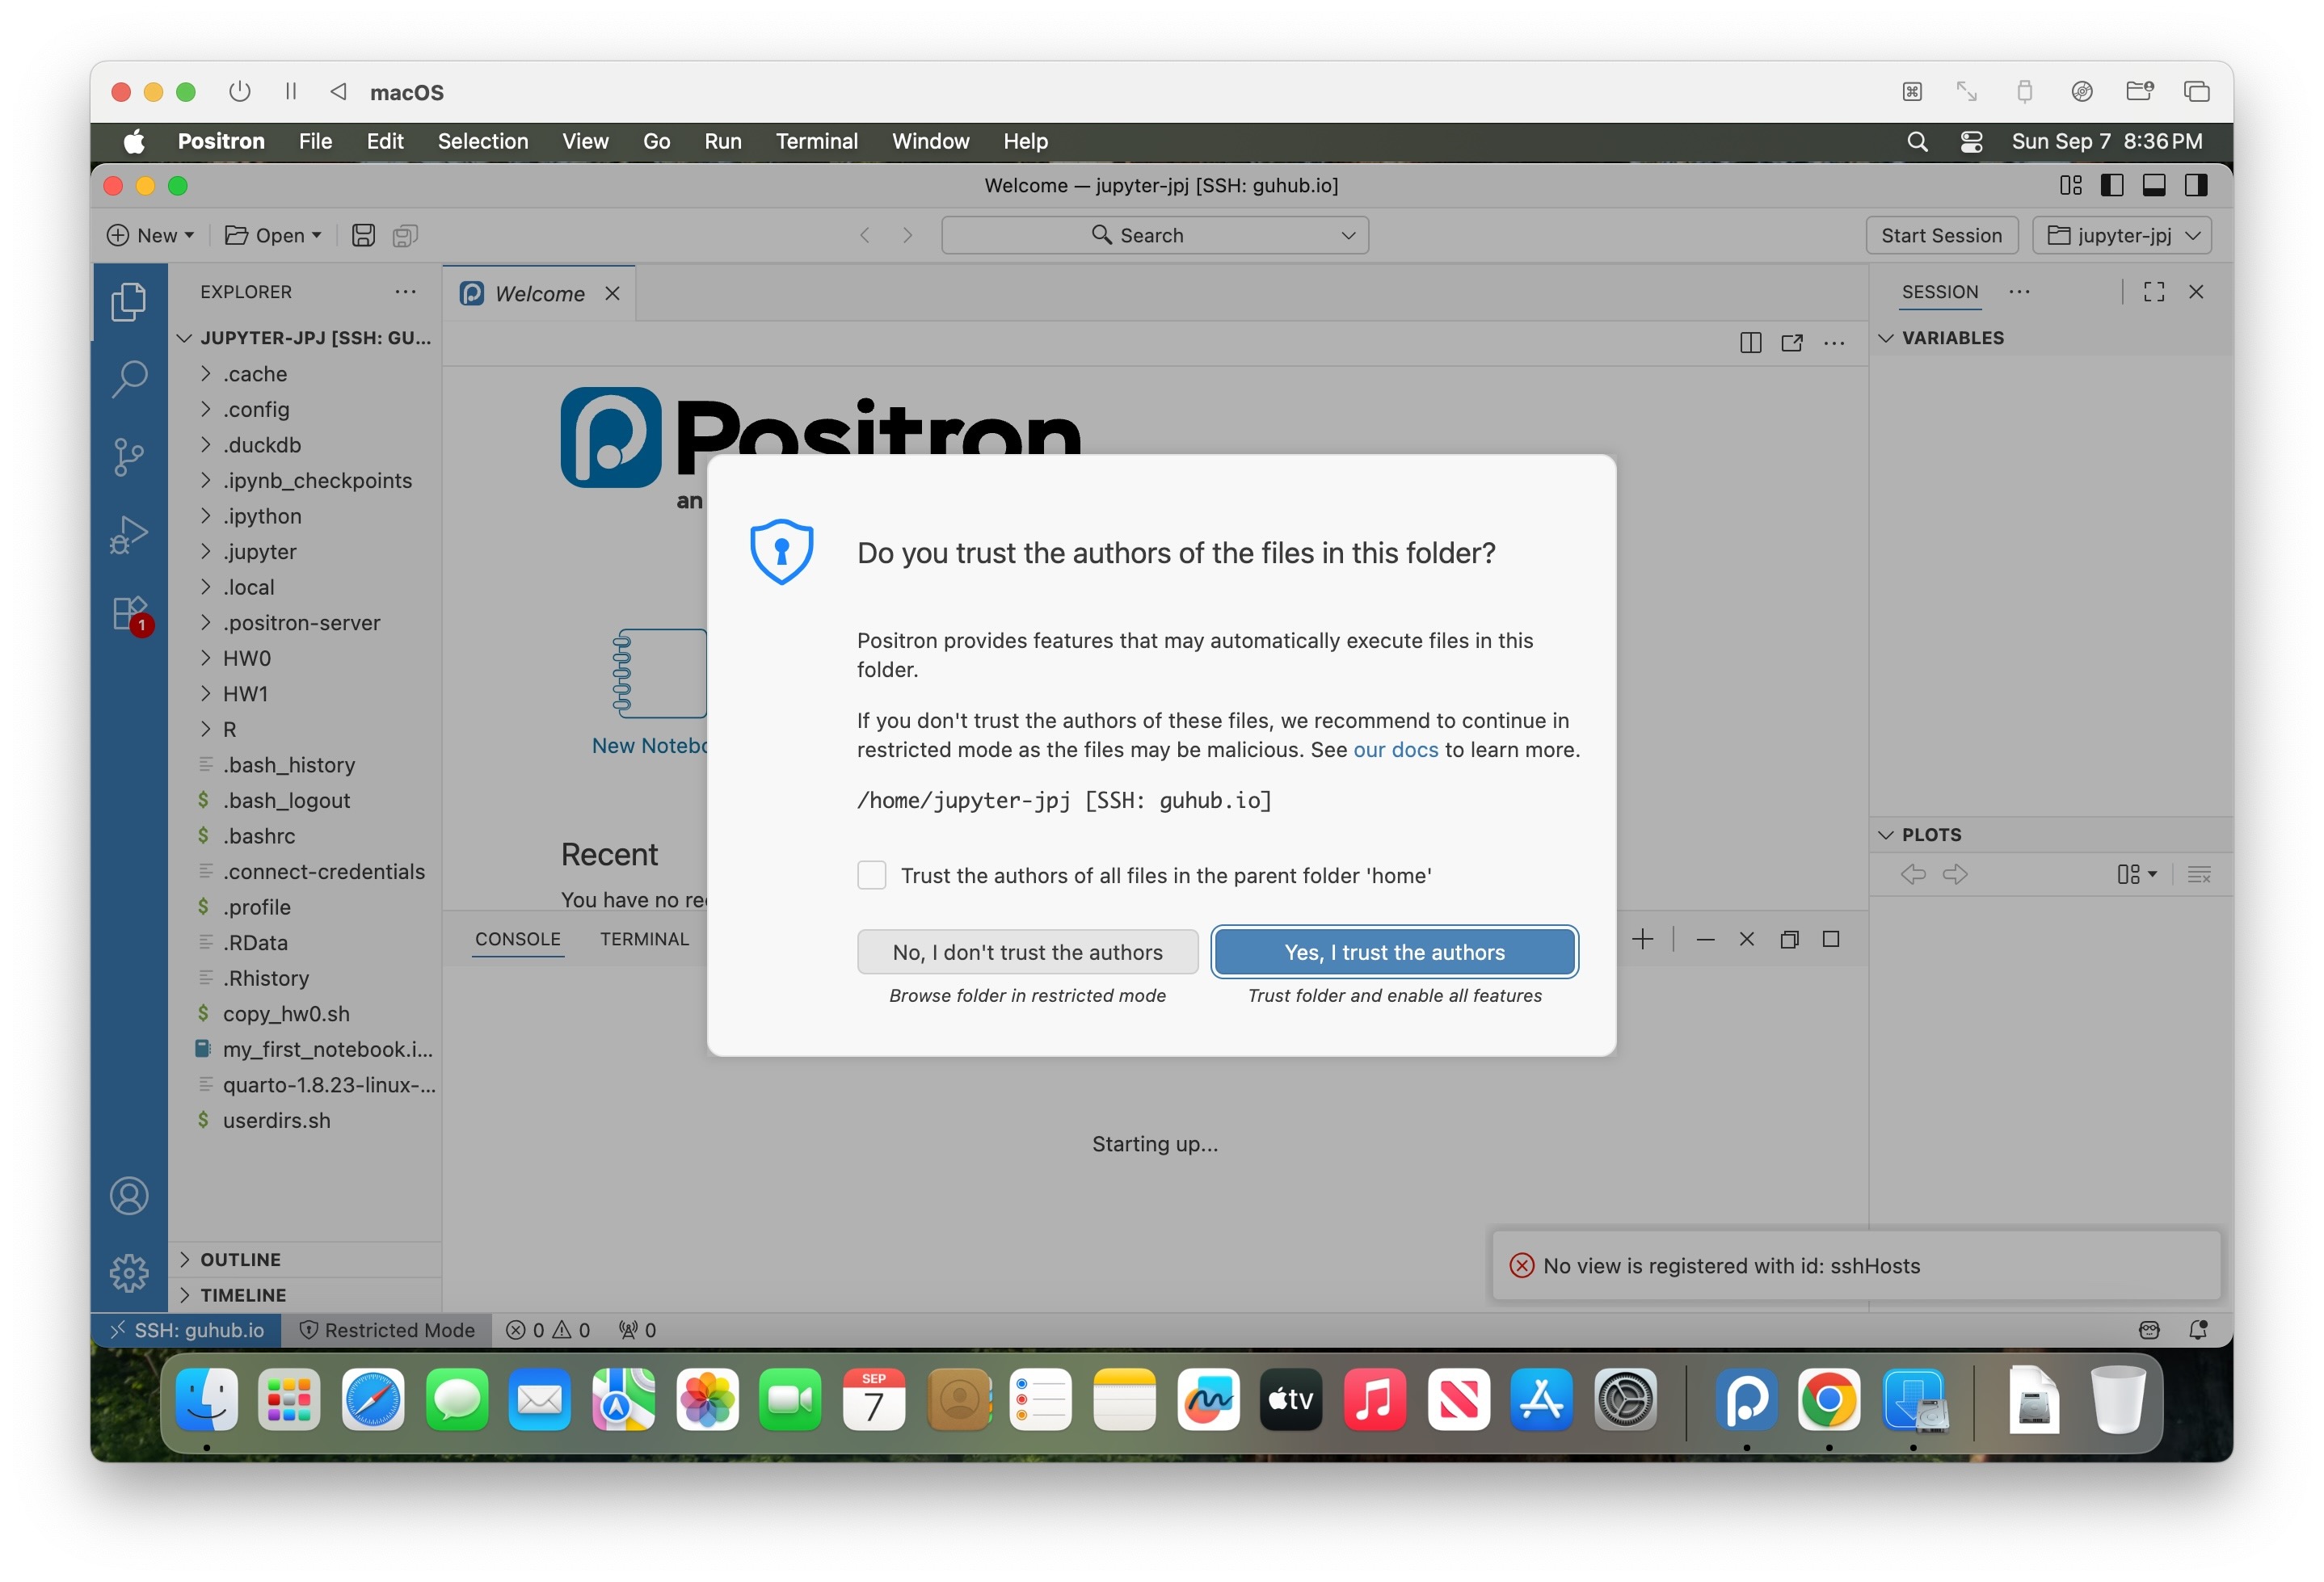2324x1582 pixels.
Task: Open Accounts icon in activity bar
Action: pos(128,1196)
